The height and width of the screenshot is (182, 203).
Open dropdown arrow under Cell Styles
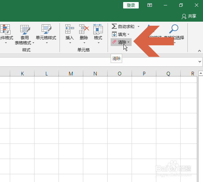pyautogui.click(x=47, y=43)
